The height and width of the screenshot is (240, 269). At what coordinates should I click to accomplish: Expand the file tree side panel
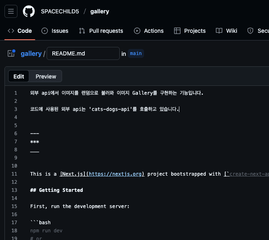(x=11, y=53)
